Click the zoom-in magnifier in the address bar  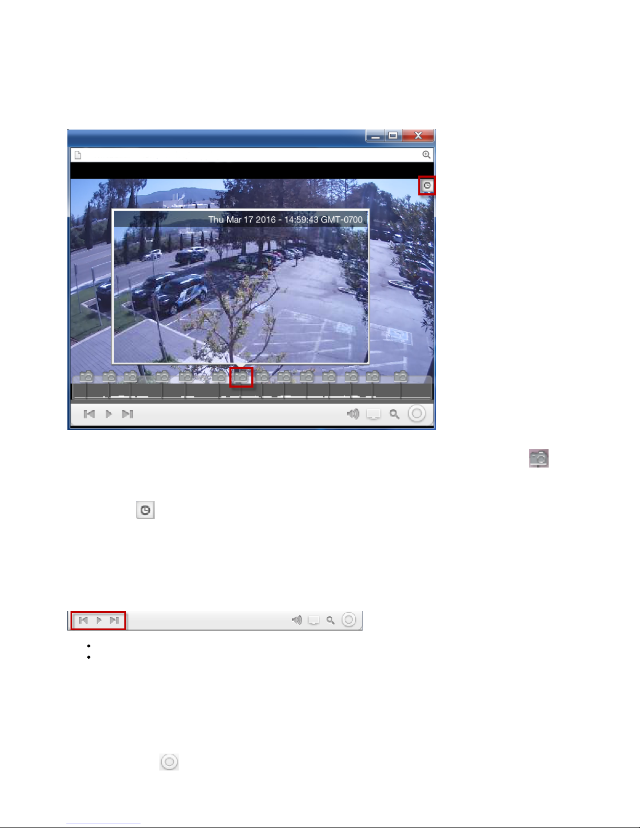[x=426, y=155]
